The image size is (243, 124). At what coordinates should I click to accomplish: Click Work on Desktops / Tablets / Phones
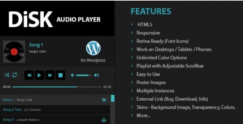point(174,49)
